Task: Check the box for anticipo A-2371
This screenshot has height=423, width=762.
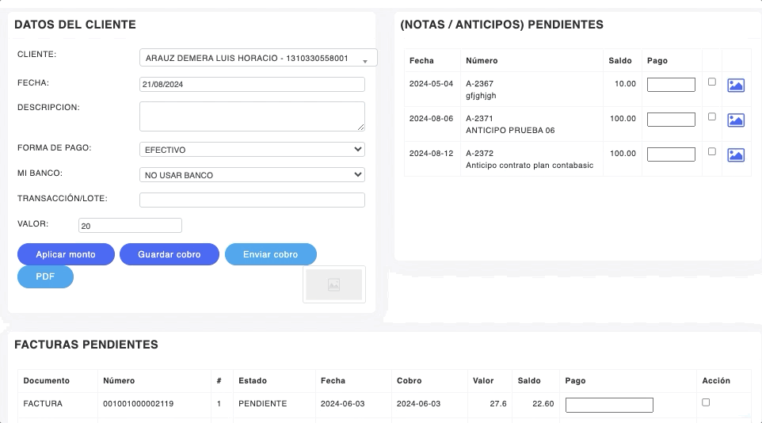Action: pos(711,116)
